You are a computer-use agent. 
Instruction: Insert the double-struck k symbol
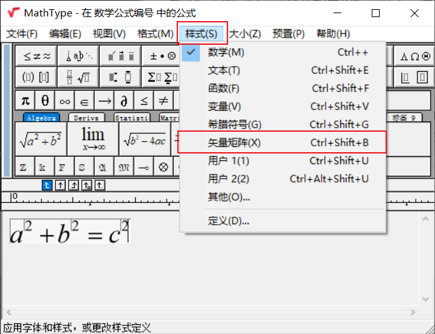45,167
